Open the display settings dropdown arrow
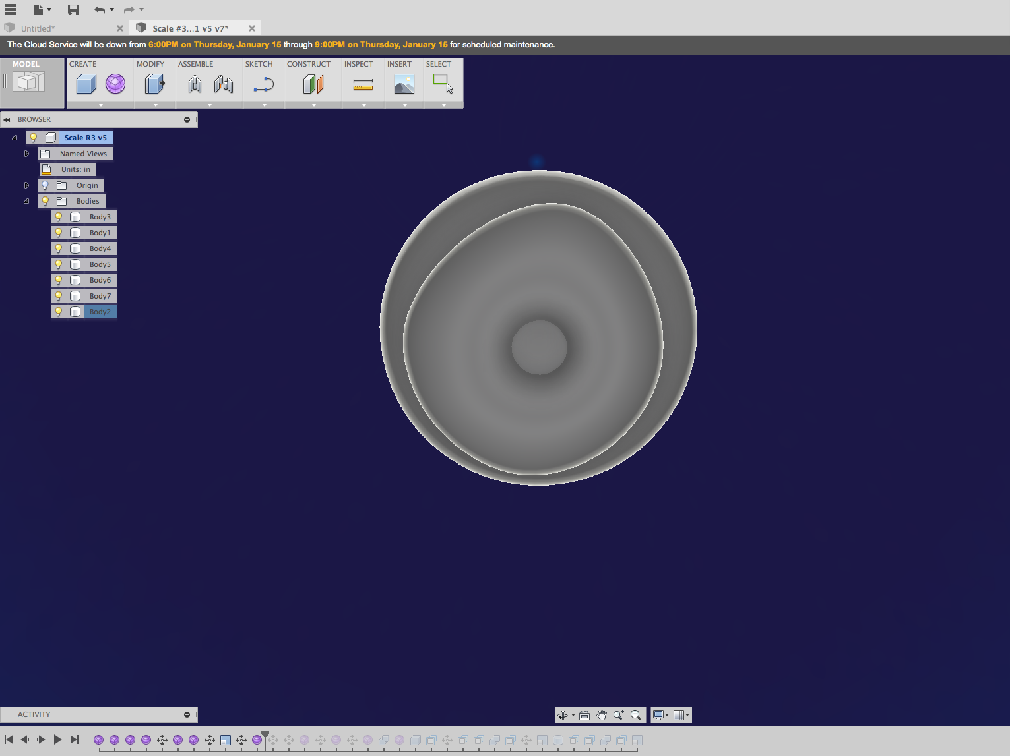1010x756 pixels. pos(666,715)
